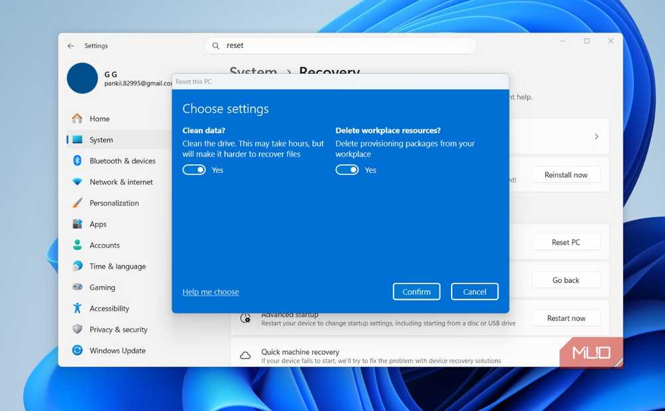Viewport: 665px width, 411px height.
Task: Click the Privacy & security shield icon
Action: point(77,329)
